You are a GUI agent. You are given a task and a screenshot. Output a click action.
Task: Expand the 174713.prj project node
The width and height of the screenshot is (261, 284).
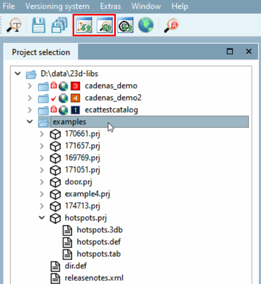point(42,206)
